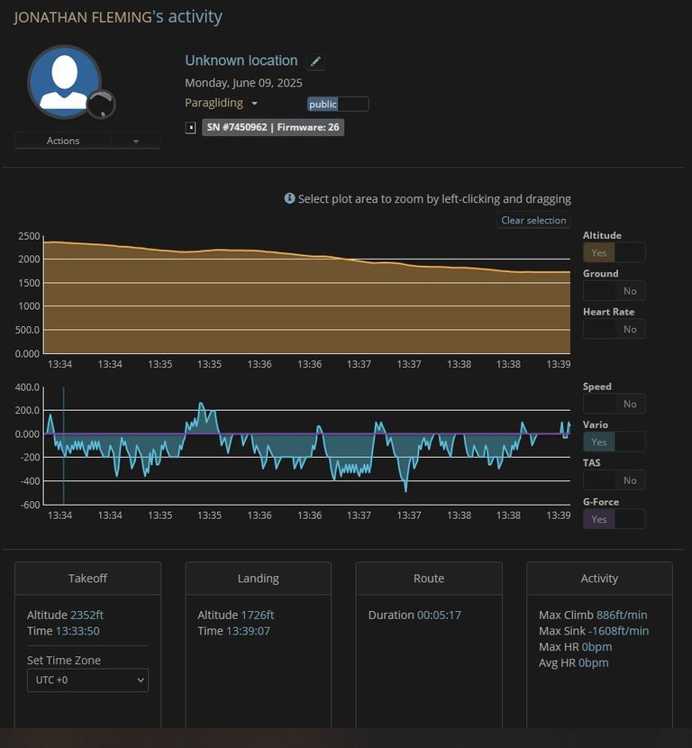Toggle the public visibility switch

click(x=338, y=104)
